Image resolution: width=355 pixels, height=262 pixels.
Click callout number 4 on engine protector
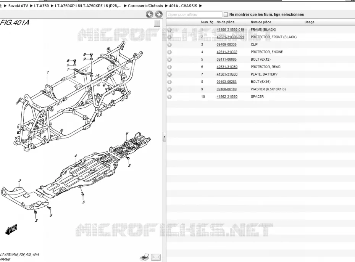pyautogui.click(x=76, y=156)
